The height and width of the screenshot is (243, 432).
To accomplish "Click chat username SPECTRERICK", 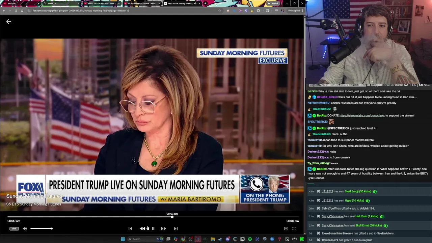I will [x=317, y=122].
